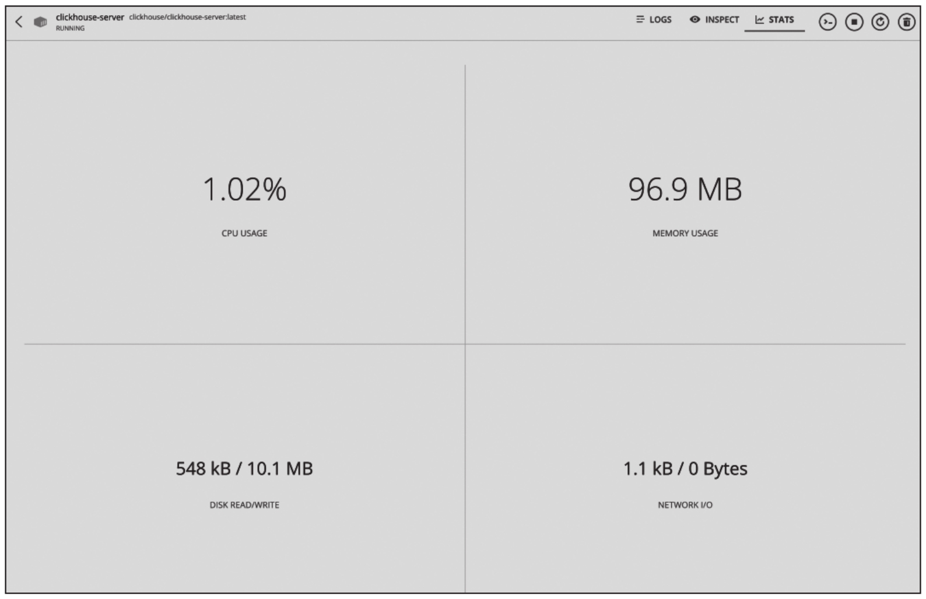This screenshot has height=599, width=926.
Task: Delete the container with trash icon
Action: coord(907,22)
